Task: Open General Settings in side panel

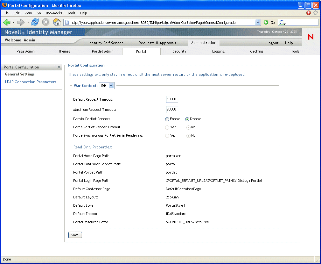Action: pyautogui.click(x=20, y=74)
